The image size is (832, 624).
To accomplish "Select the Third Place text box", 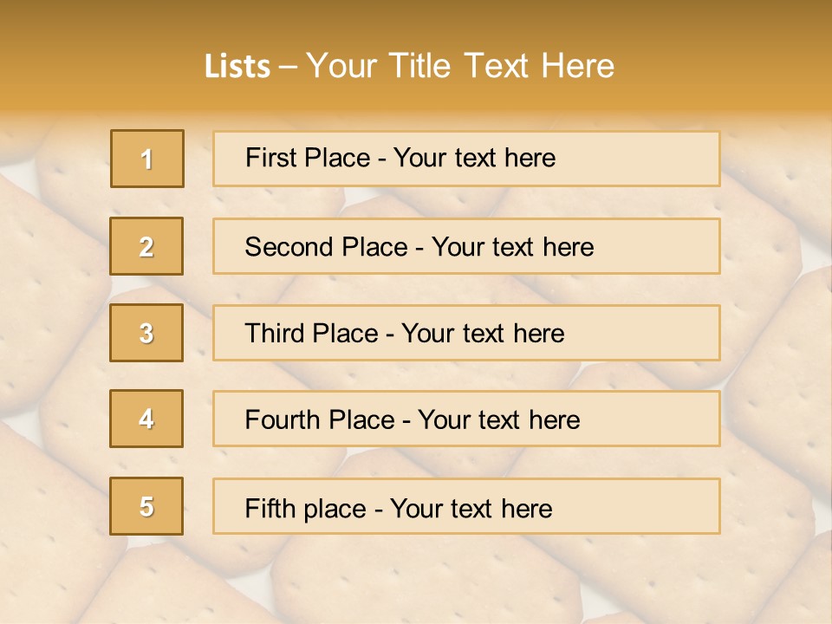I will coord(466,333).
